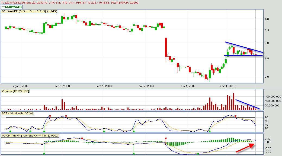The image size is (282, 156).
Task: Click the STS - Stochastic panel title
Action: click(18, 113)
